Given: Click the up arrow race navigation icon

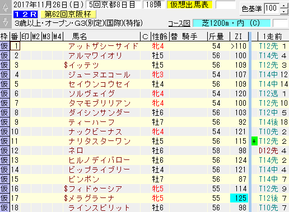Looking at the screenshot, I should click(6, 7).
